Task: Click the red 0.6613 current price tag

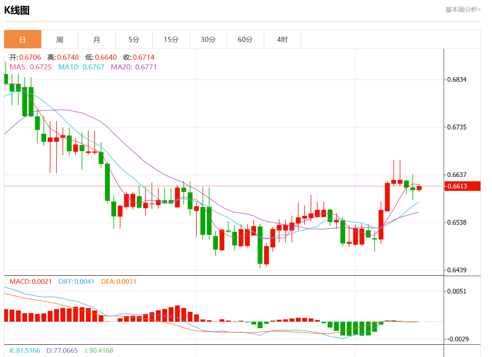Action: [462, 186]
